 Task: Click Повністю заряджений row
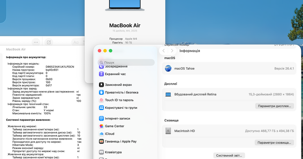pos(47,95)
